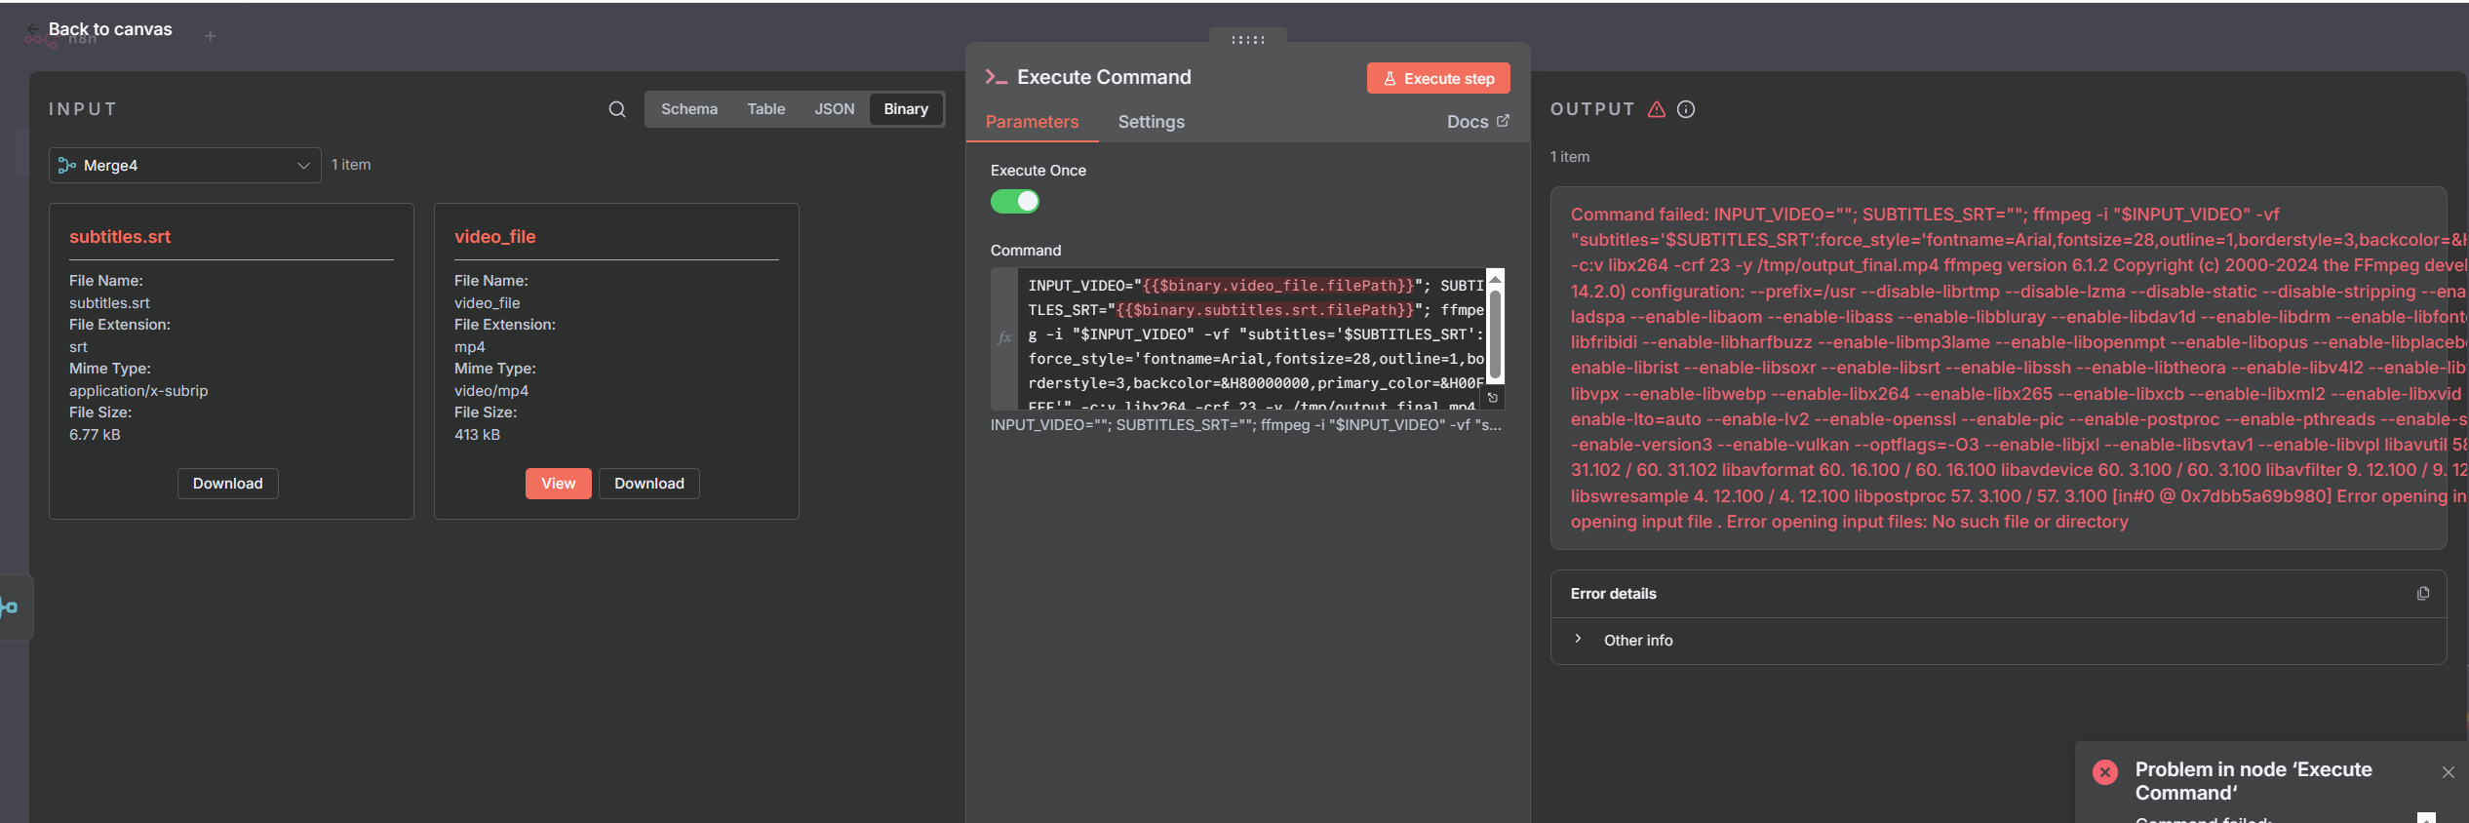Image resolution: width=2469 pixels, height=823 pixels.
Task: Download the subtitles.srt file
Action: pos(227,484)
